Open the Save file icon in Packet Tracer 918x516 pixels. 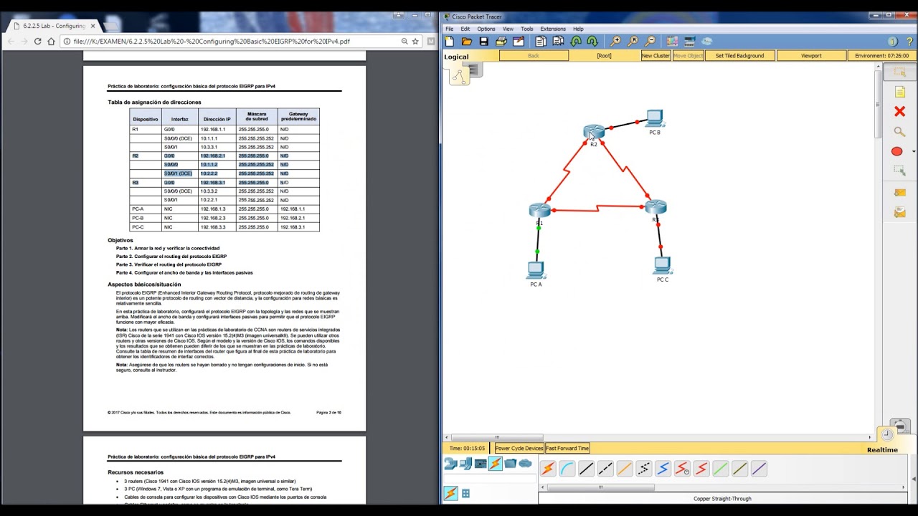(x=483, y=42)
